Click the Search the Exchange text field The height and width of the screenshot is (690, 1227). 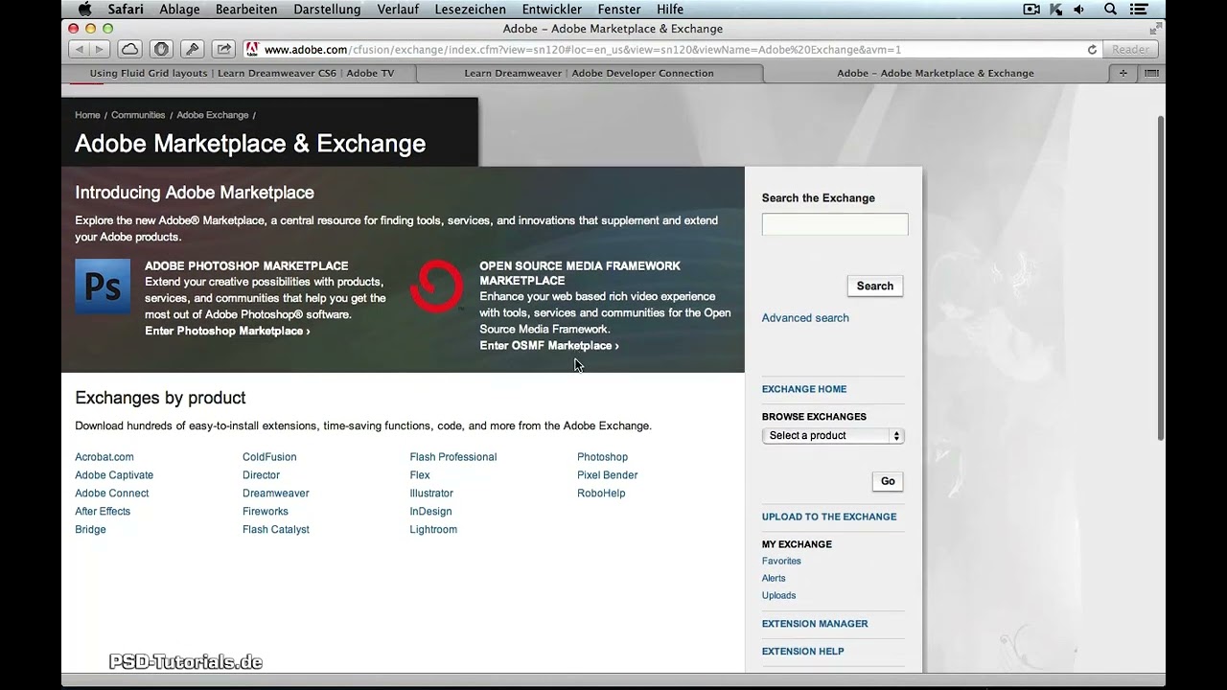[x=835, y=224]
